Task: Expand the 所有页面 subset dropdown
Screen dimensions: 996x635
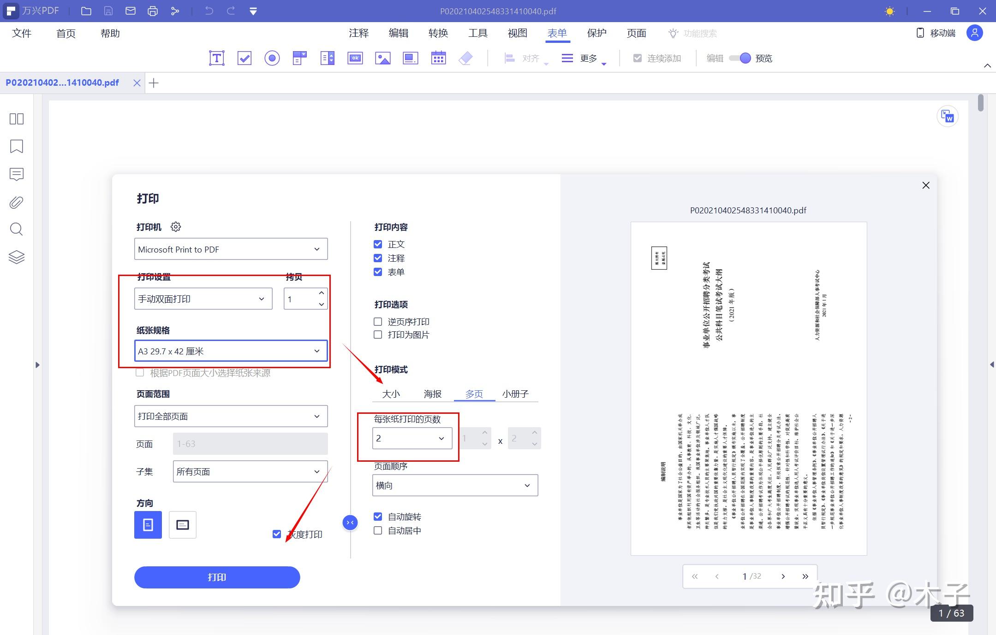Action: click(x=250, y=471)
